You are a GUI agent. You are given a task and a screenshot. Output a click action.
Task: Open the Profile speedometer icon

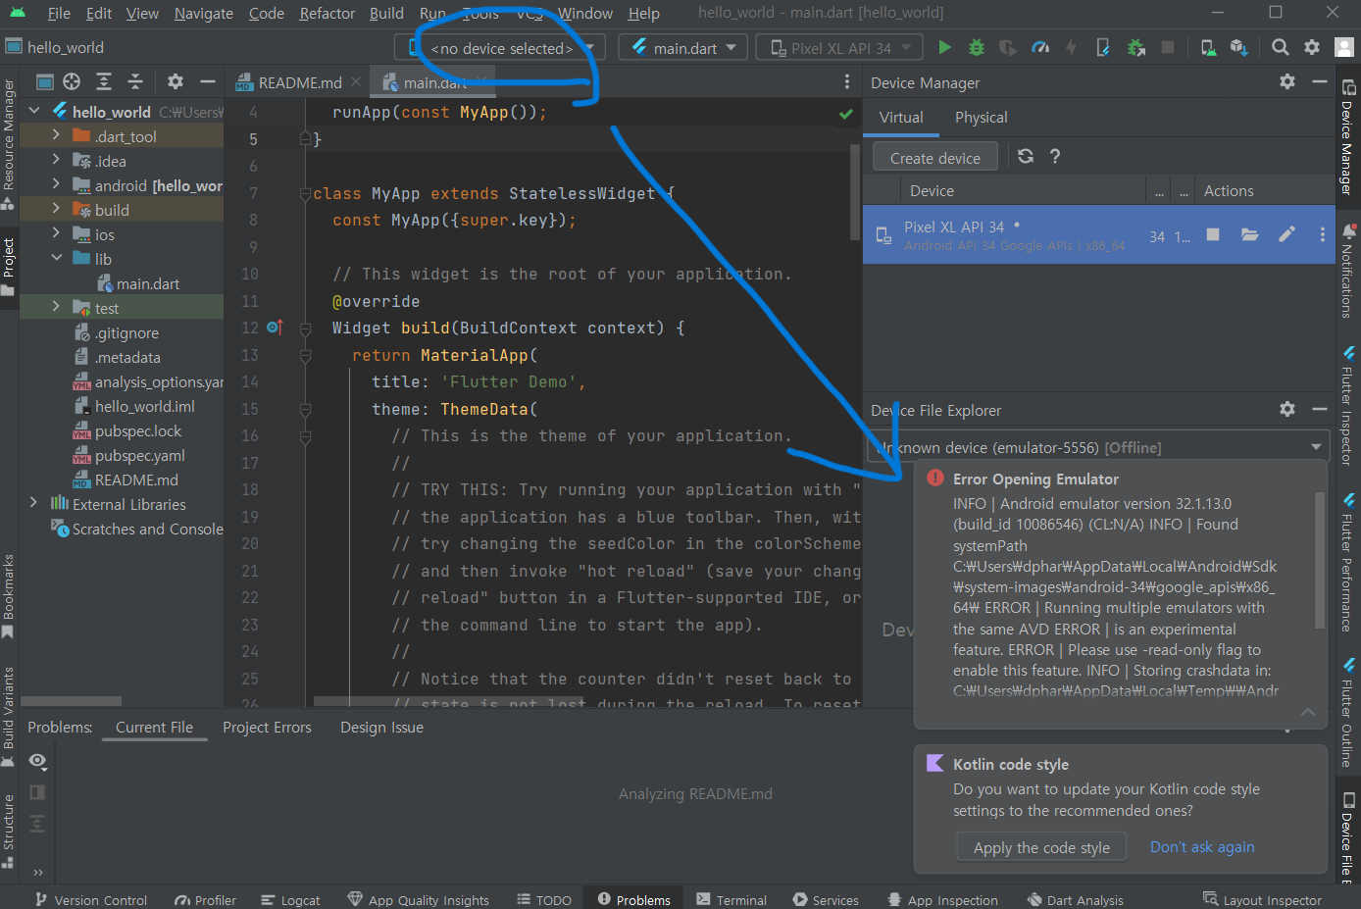(x=1040, y=47)
